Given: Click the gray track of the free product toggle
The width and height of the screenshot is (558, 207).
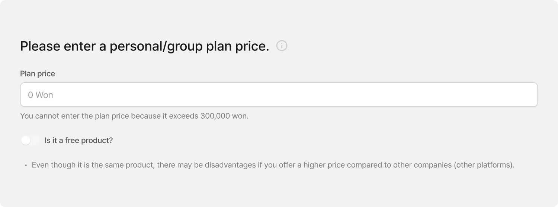Looking at the screenshot, I should coord(36,140).
